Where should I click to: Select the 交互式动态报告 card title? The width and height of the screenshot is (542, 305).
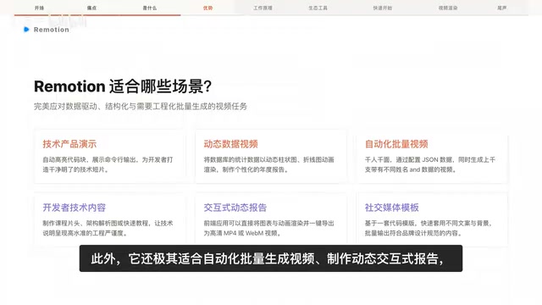235,208
